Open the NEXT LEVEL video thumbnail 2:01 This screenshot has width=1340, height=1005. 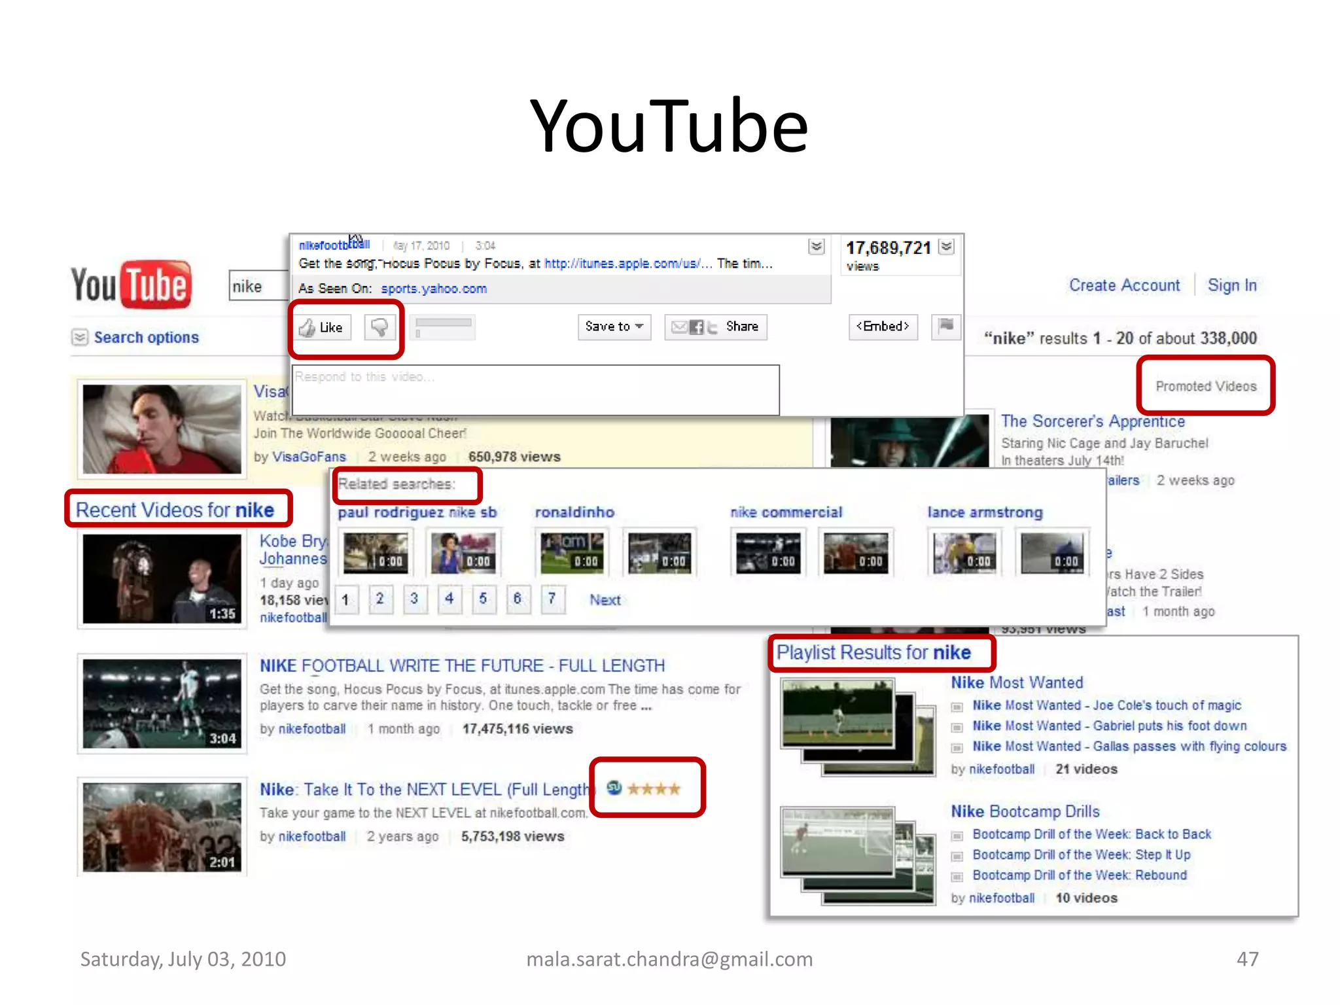coord(162,827)
